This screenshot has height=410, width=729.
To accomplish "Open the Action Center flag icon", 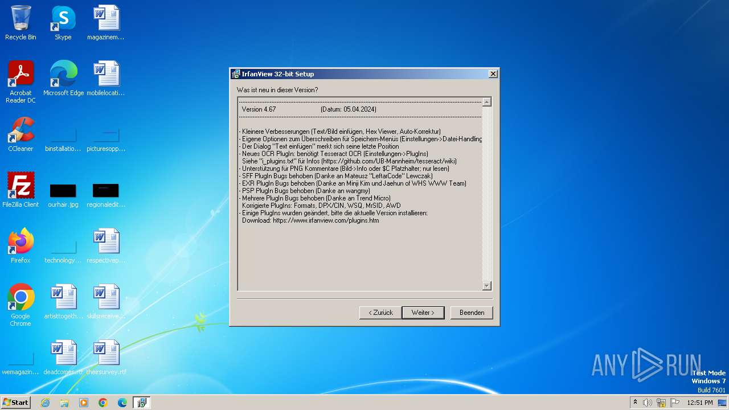I will (675, 403).
